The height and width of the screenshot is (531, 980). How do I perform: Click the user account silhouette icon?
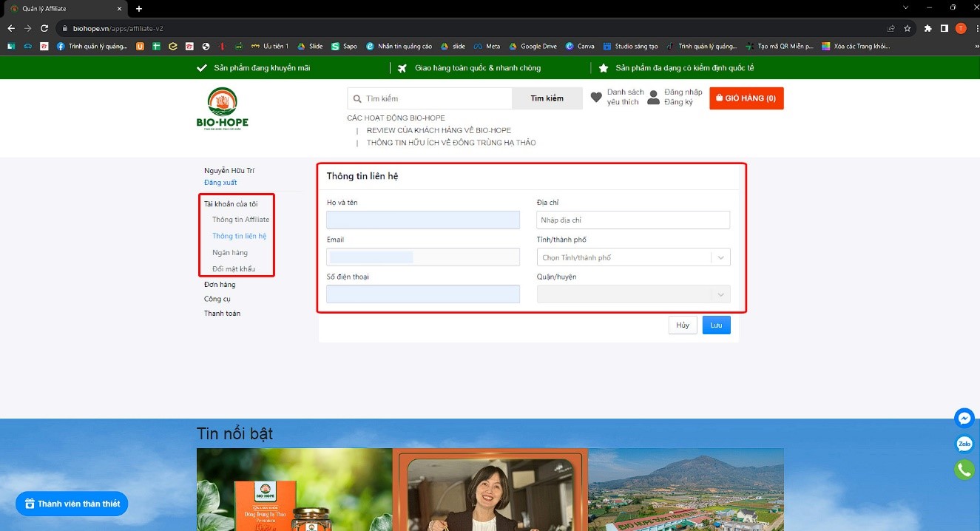(x=653, y=98)
